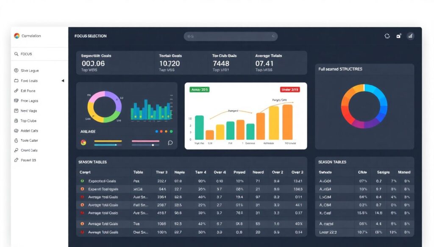Click the red Under chart badge
This screenshot has height=247, width=434.
[x=290, y=90]
